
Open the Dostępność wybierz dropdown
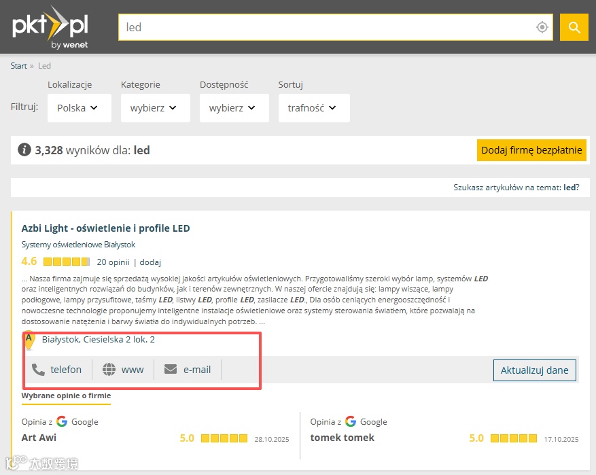click(x=234, y=108)
